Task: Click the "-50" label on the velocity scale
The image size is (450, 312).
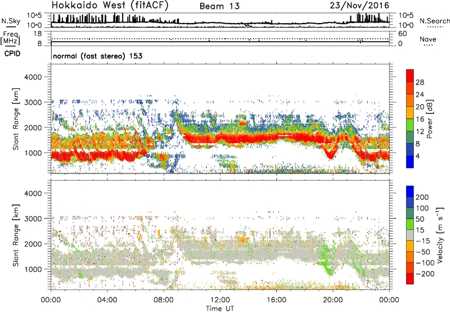Action: coord(423,252)
